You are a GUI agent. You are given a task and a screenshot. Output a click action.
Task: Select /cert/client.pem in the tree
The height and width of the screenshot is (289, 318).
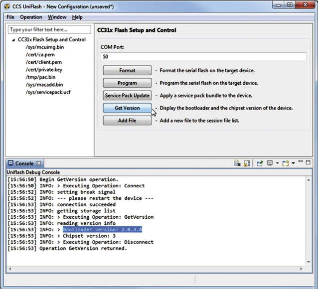click(43, 62)
